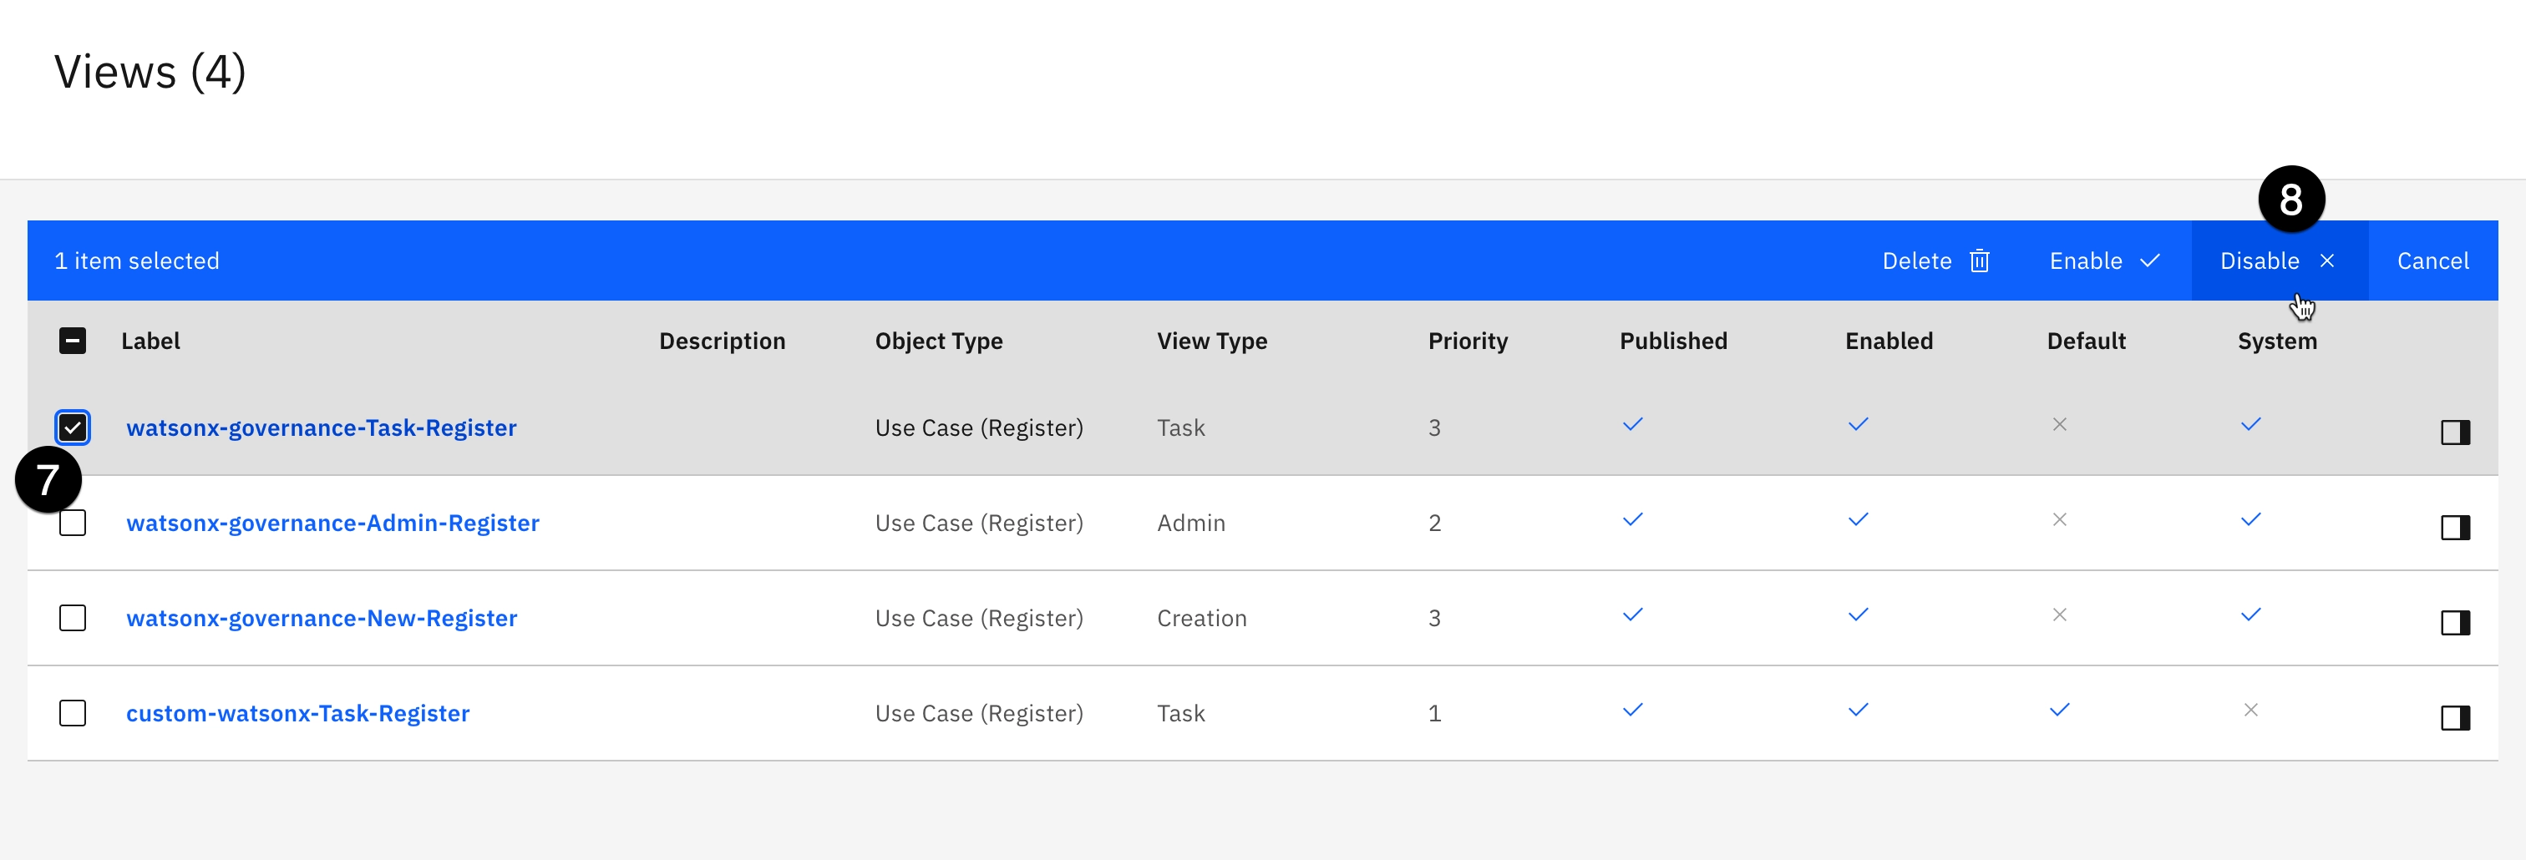
Task: Click the Disable X icon
Action: coord(2327,261)
